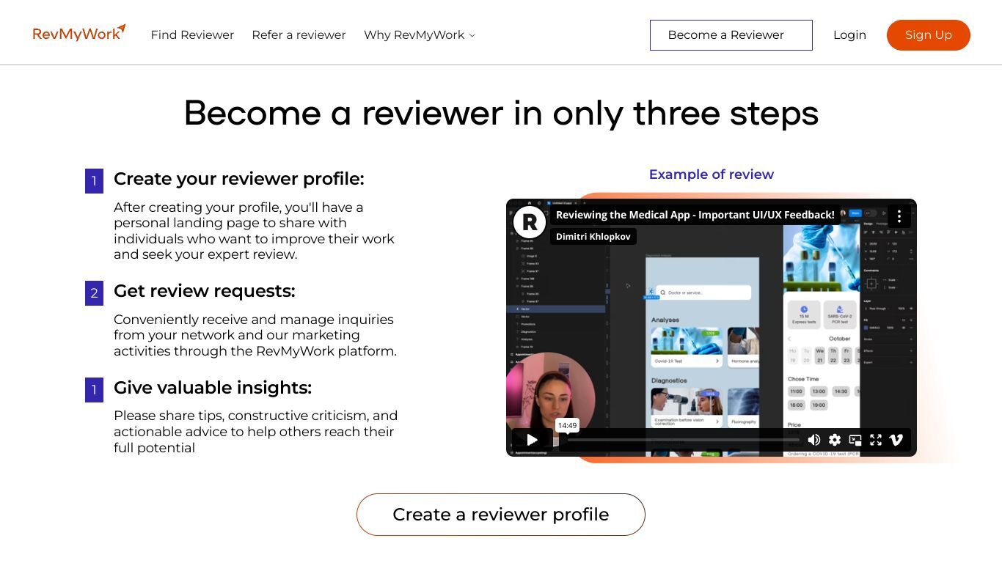Click the number badge beside 'Create your reviewer profile:'
1002x563 pixels.
(94, 181)
